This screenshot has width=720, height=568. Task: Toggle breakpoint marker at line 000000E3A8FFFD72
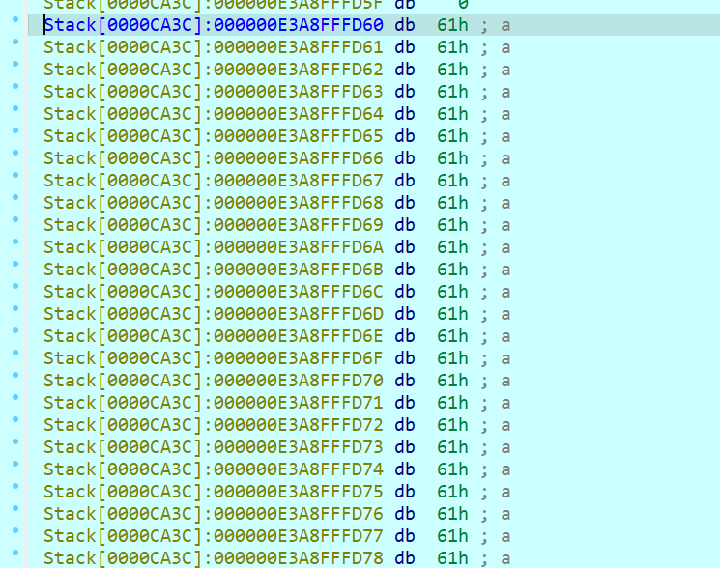tap(14, 425)
